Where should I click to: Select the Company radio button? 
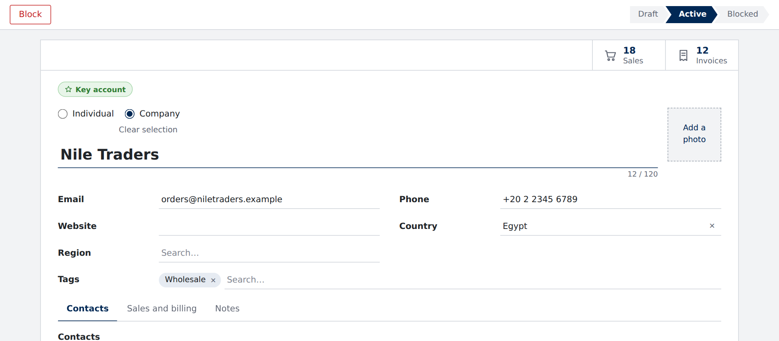130,114
